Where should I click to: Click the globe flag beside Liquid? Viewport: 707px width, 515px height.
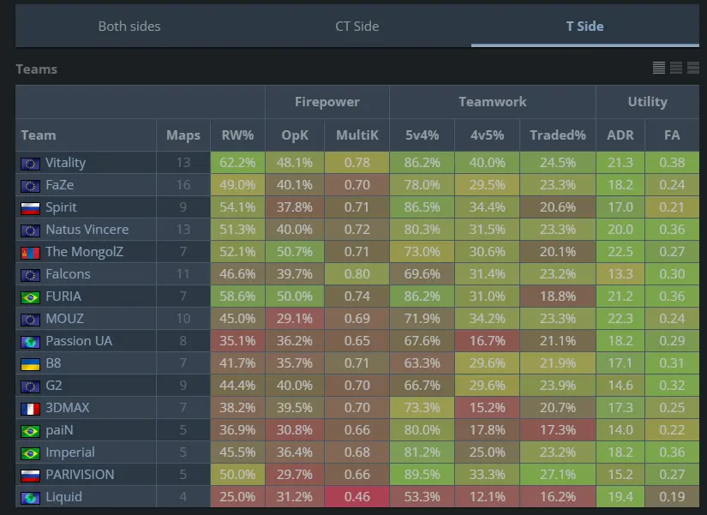pos(30,497)
